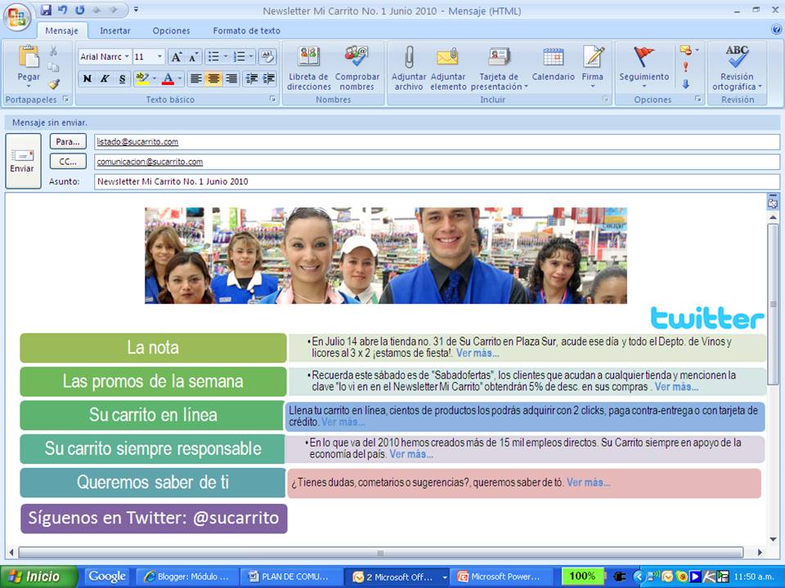Toggle bold (N) formatting

point(87,78)
